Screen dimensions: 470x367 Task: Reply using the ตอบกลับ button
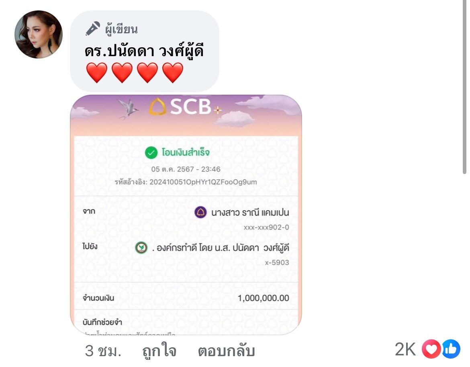click(226, 351)
